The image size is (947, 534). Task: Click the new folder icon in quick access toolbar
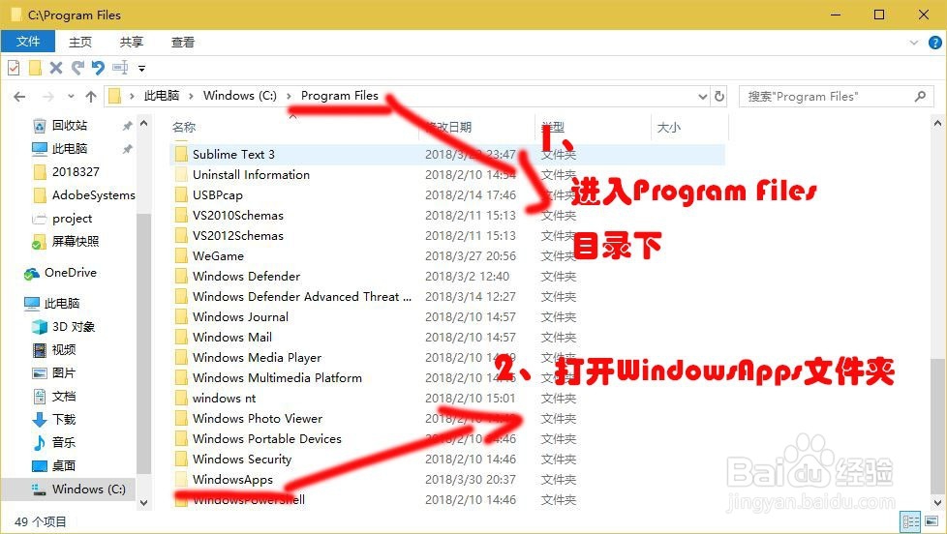35,68
